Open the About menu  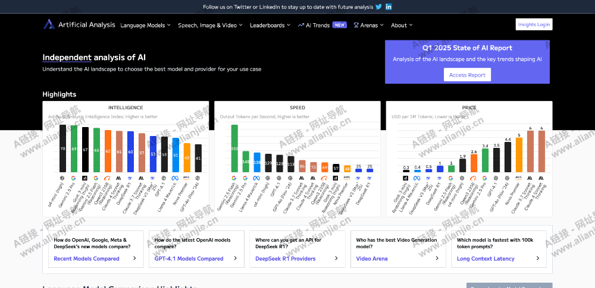tap(402, 26)
